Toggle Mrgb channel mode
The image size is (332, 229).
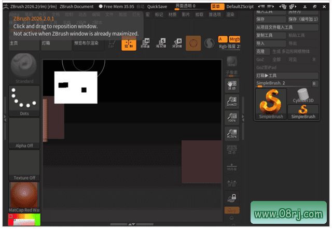coord(234,39)
